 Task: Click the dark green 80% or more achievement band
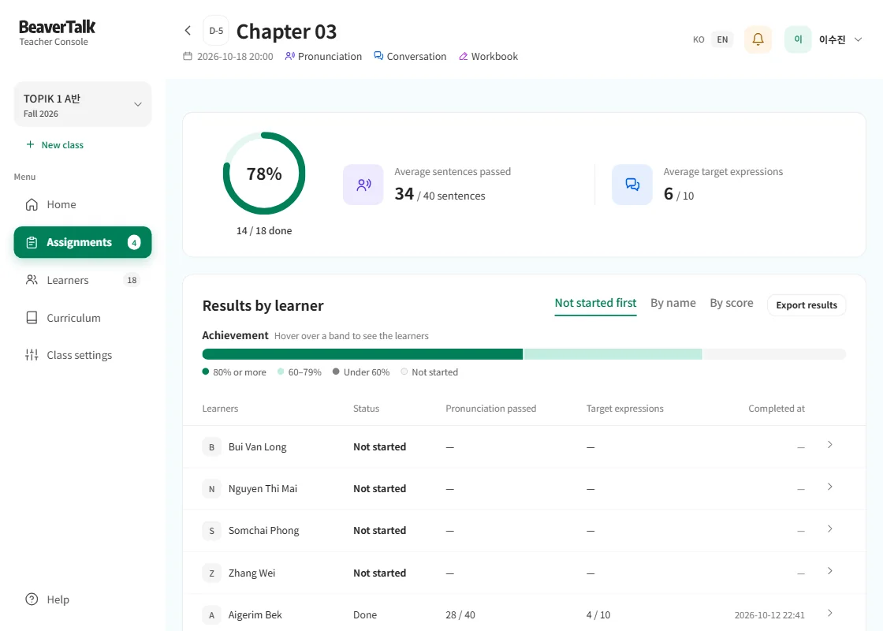coord(362,354)
